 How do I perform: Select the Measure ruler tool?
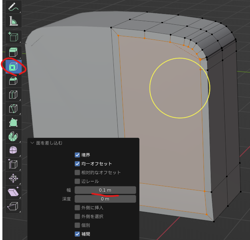[x=13, y=21]
